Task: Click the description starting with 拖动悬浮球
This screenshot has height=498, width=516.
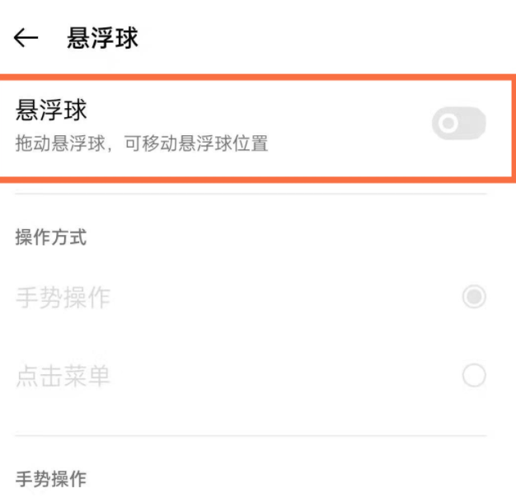Action: click(142, 144)
